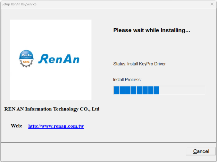This screenshot has height=162, width=217.
Task: Click 'REN AN Information Technology CO., Ltd' text
Action: [x=52, y=109]
